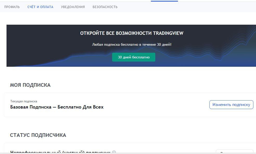Go to the БЕЗОПАСНОСТЬ tab

point(105,7)
